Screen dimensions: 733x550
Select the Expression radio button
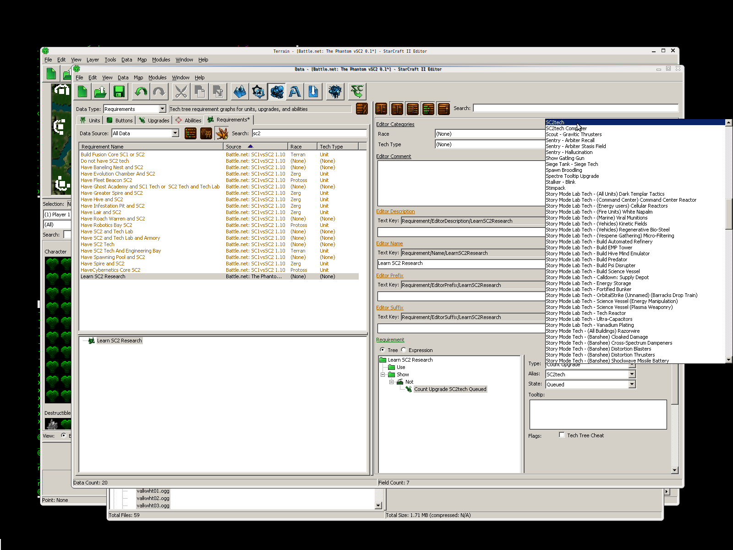404,350
